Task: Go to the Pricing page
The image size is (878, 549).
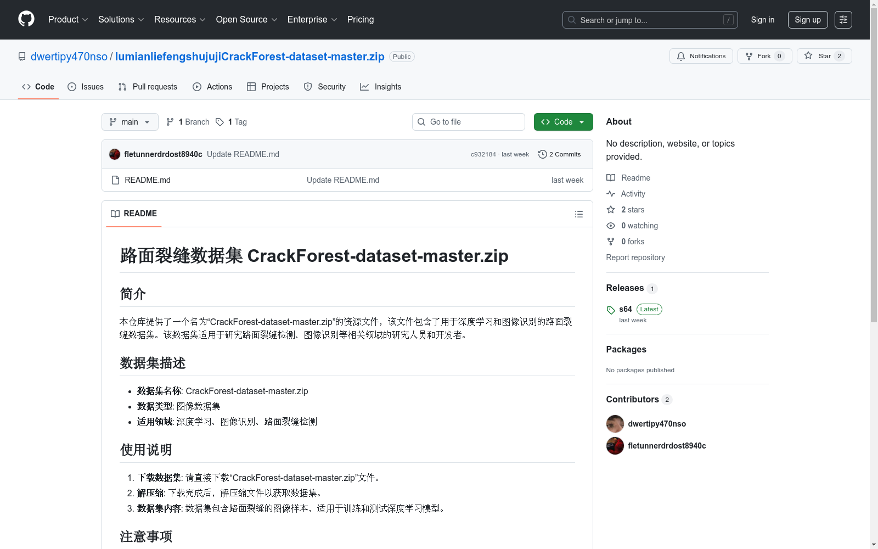Action: pos(361,20)
